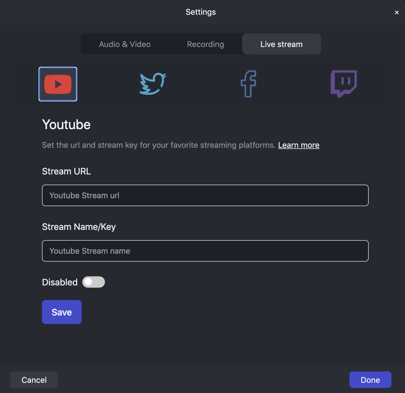Click the Stream Name/Key label
Viewport: 405px width, 393px height.
pos(79,227)
